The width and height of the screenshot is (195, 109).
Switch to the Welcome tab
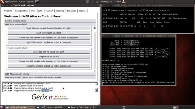[x=8, y=11]
